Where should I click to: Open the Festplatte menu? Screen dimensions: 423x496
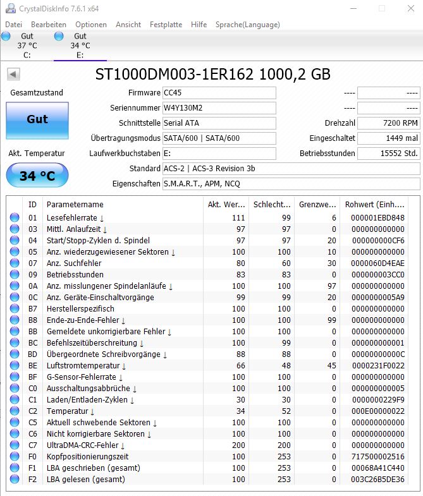click(x=166, y=25)
